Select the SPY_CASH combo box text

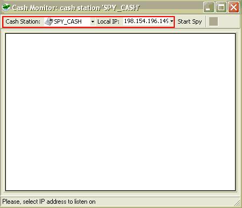[x=68, y=21]
